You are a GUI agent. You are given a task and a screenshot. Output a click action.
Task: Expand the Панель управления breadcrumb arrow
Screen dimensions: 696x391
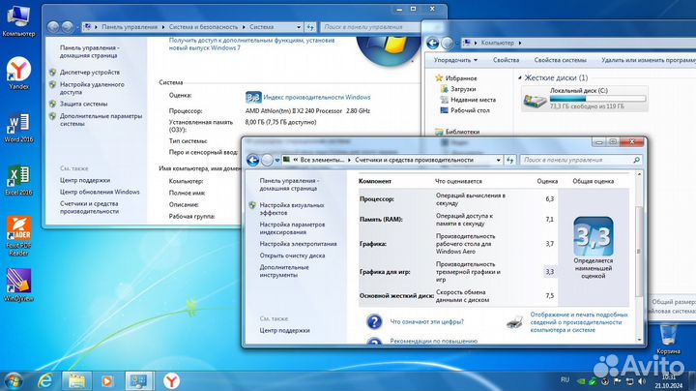click(163, 27)
